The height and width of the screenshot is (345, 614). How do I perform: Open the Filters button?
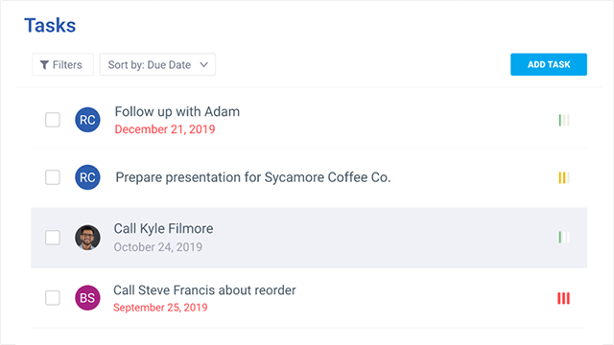(62, 64)
